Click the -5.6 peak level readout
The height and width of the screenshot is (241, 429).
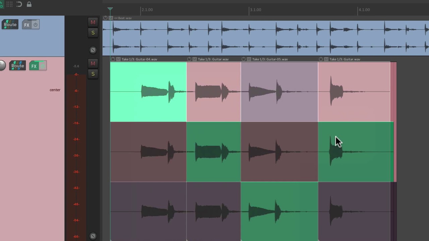(76, 66)
